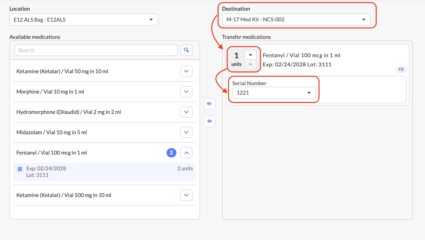Click the medication Search input field

pos(96,50)
